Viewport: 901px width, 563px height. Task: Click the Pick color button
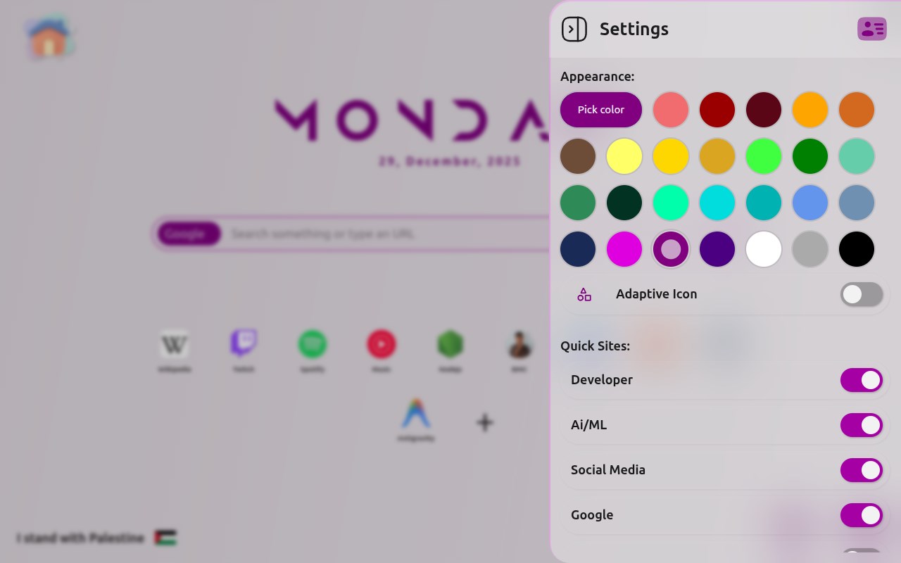(x=601, y=110)
